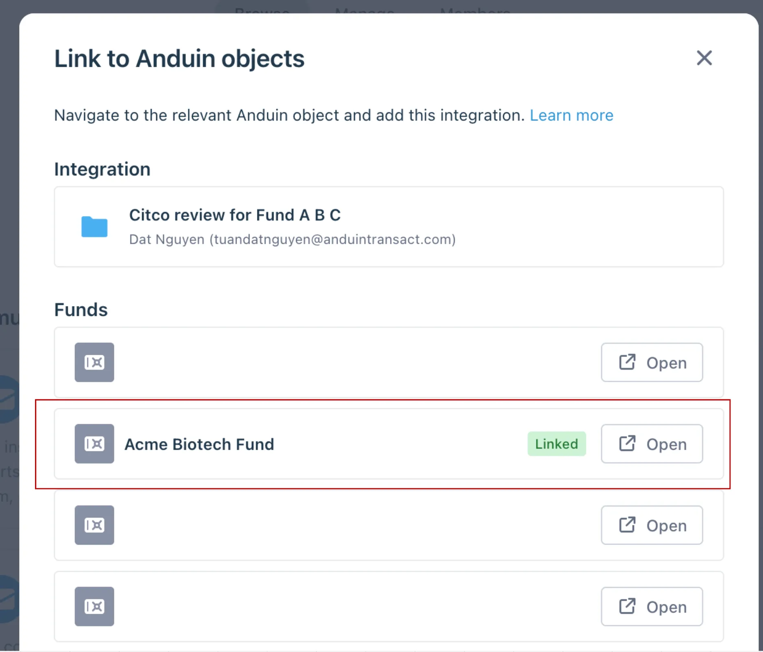
Task: Open the Learn more link
Action: (571, 115)
